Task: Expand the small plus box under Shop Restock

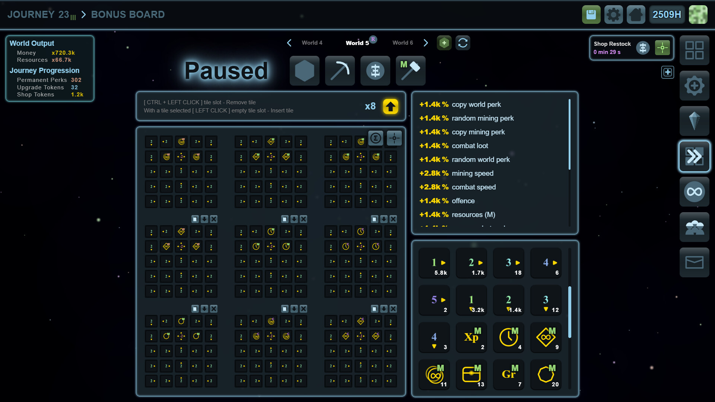Action: click(x=667, y=72)
